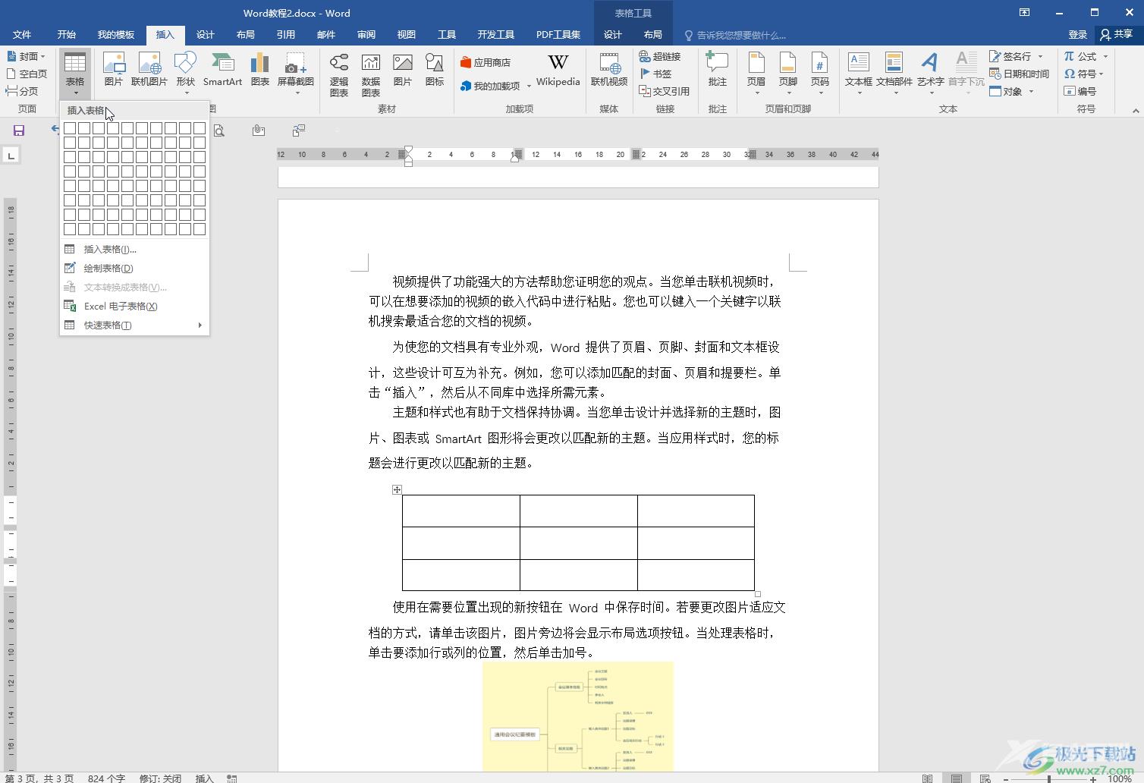Image resolution: width=1144 pixels, height=783 pixels.
Task: Click the 数据图表 icon
Action: [x=371, y=75]
